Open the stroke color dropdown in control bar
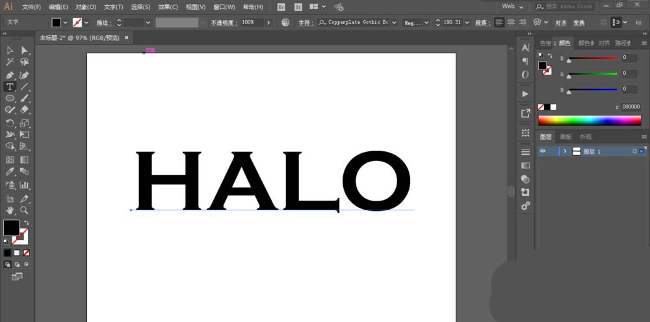 tap(86, 22)
